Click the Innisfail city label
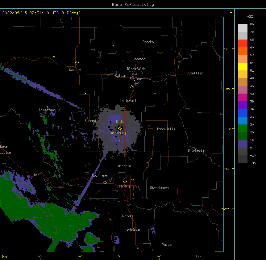Viewport: 266px width, 260px height. [128, 101]
